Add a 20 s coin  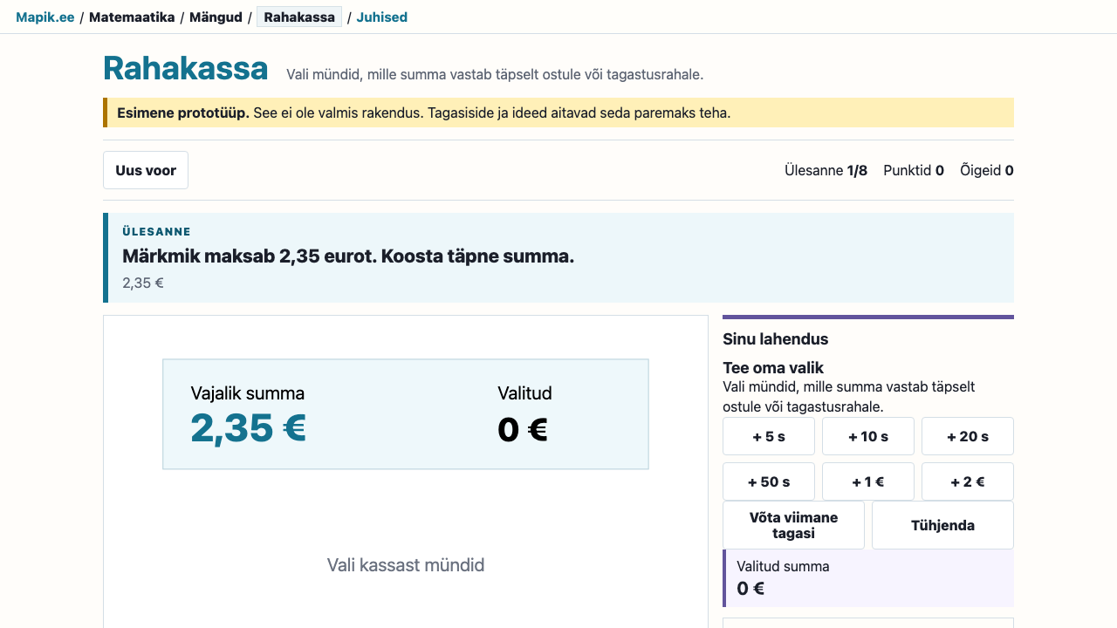(x=968, y=436)
